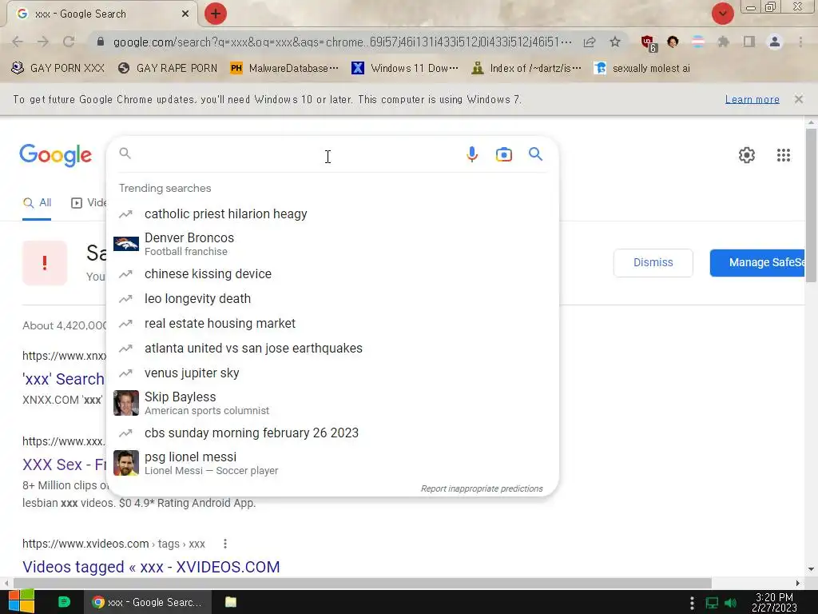Open the three-dot menu beside xvideos.com result
Image resolution: width=818 pixels, height=614 pixels.
coord(224,544)
